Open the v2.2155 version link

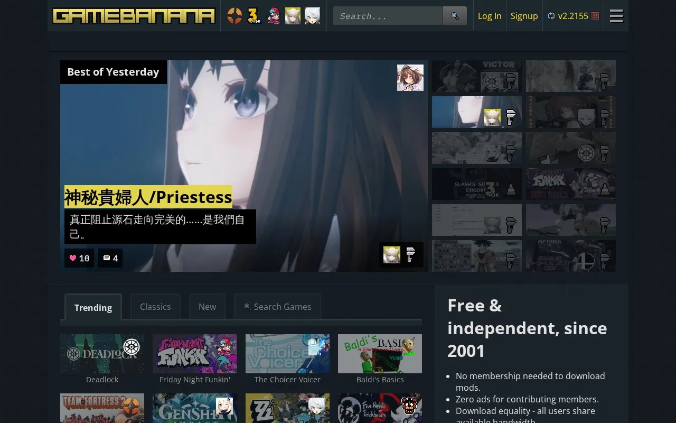click(x=573, y=16)
